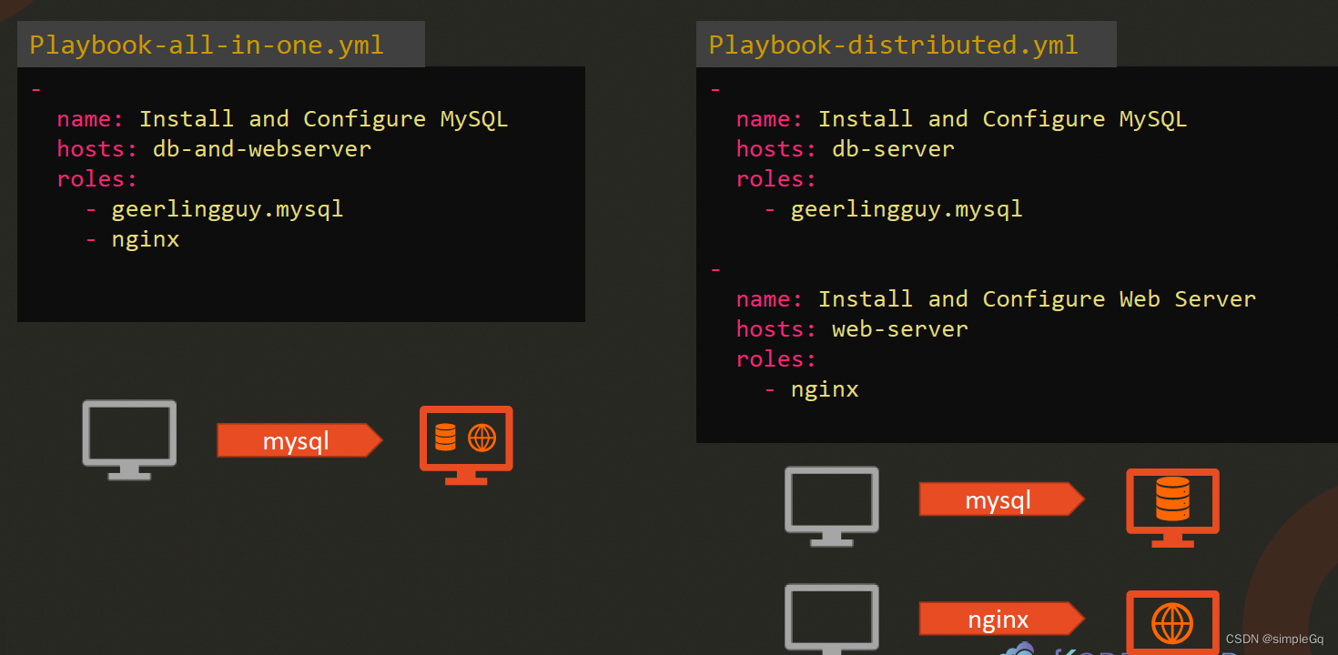Click '- geerlingguy.mysql' in the all-in-one playbook
The image size is (1338, 655).
[x=214, y=209]
